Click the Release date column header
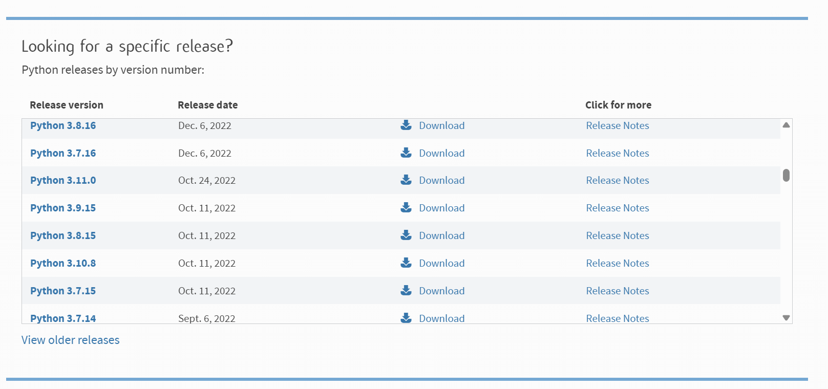The height and width of the screenshot is (389, 828). pyautogui.click(x=208, y=105)
